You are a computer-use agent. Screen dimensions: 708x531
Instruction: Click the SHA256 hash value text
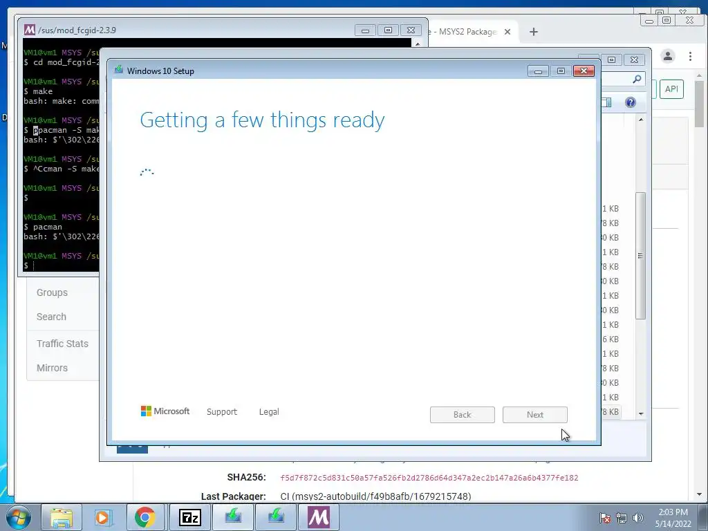click(x=429, y=478)
